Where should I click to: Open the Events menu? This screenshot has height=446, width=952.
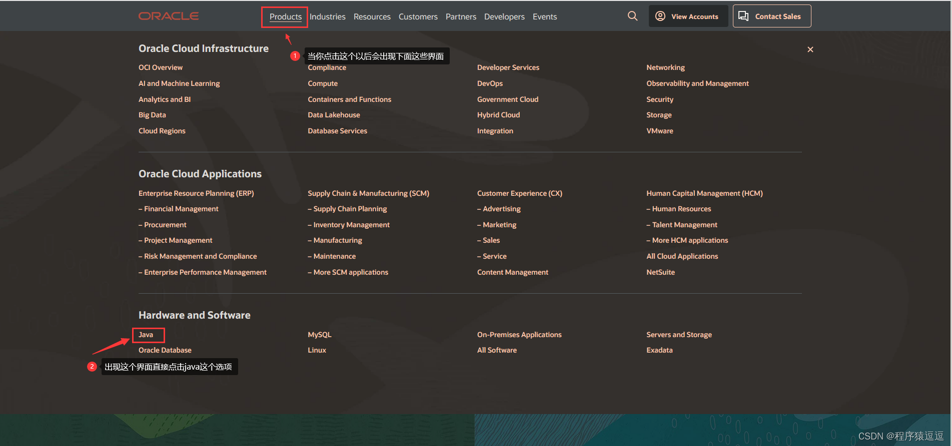[x=545, y=16]
